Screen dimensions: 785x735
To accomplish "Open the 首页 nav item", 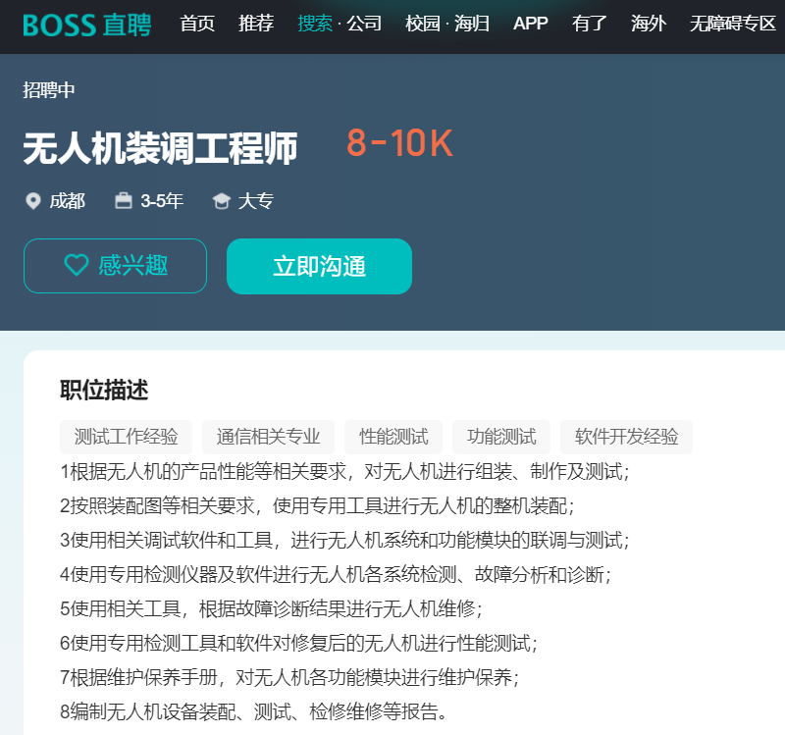I will pyautogui.click(x=197, y=24).
